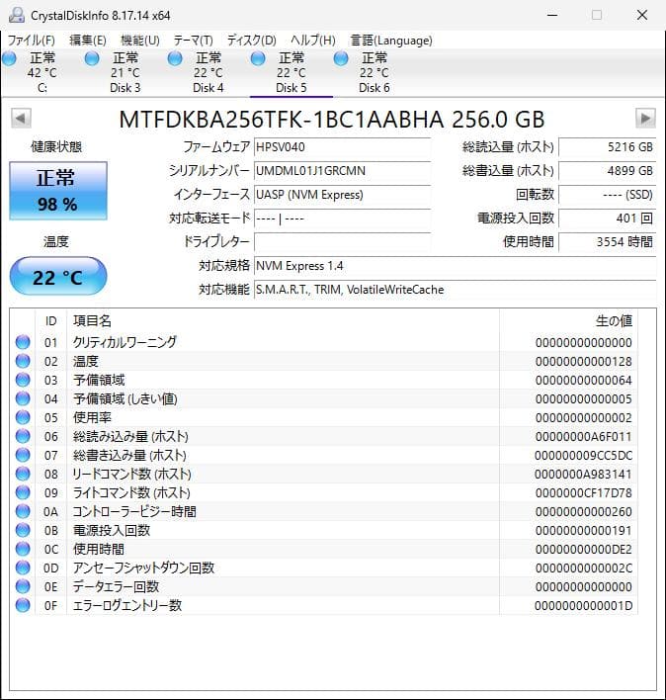Screen dimensions: 666x700
Task: Click raw value 0000000A983141
Action: tap(583, 475)
